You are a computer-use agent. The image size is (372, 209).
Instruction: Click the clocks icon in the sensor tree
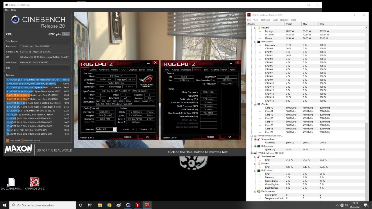(x=259, y=104)
